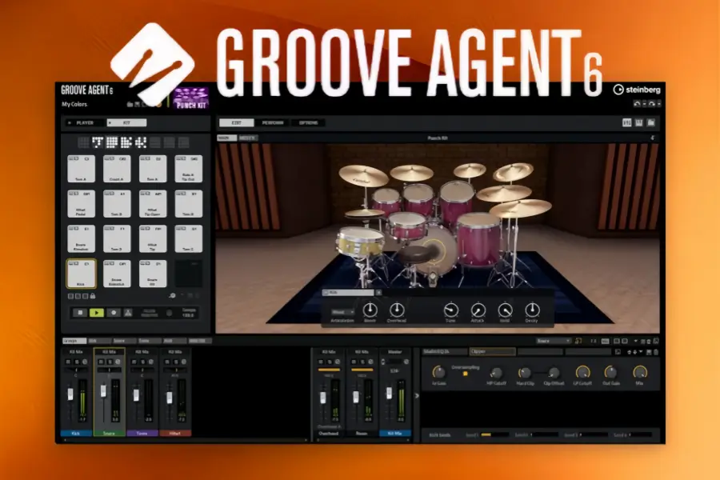The width and height of the screenshot is (720, 480).
Task: Click the MIDI export icon near the kit name
Action: (137, 105)
